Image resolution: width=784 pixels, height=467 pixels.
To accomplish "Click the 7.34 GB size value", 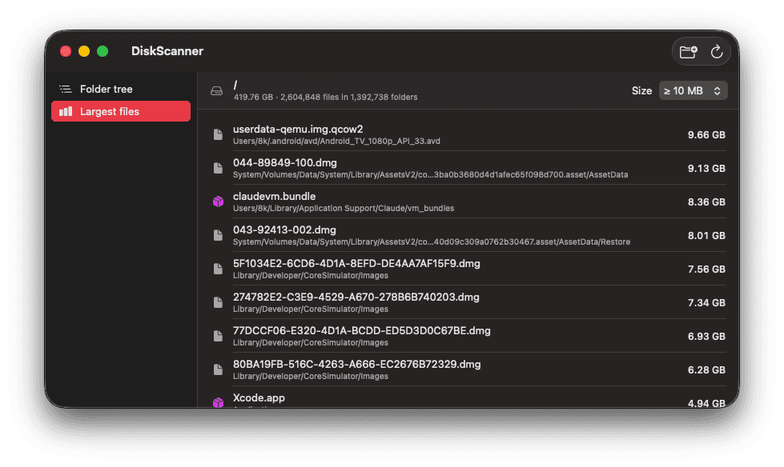I will [x=706, y=303].
